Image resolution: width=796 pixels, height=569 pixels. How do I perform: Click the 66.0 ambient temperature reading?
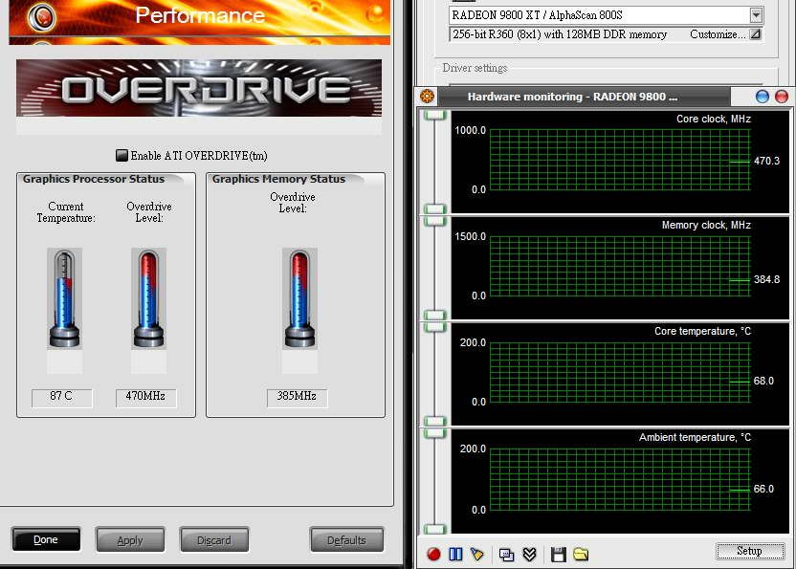(x=763, y=489)
